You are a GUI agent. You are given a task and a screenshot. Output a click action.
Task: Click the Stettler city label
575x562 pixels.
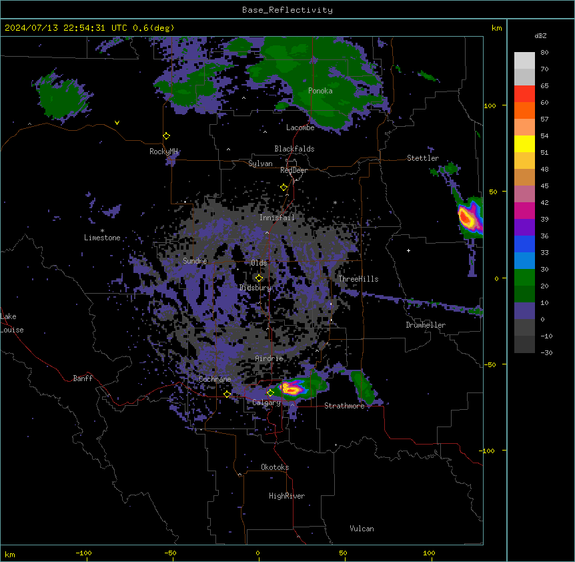423,158
